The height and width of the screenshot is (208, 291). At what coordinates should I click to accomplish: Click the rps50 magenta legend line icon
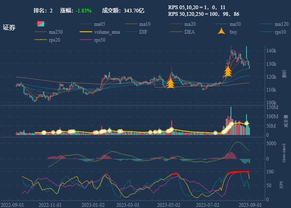[x=86, y=40]
